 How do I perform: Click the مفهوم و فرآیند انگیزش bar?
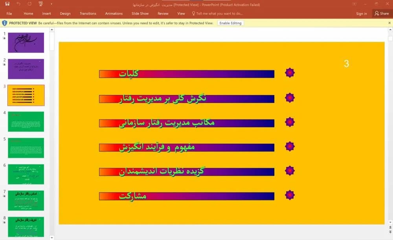pos(187,148)
